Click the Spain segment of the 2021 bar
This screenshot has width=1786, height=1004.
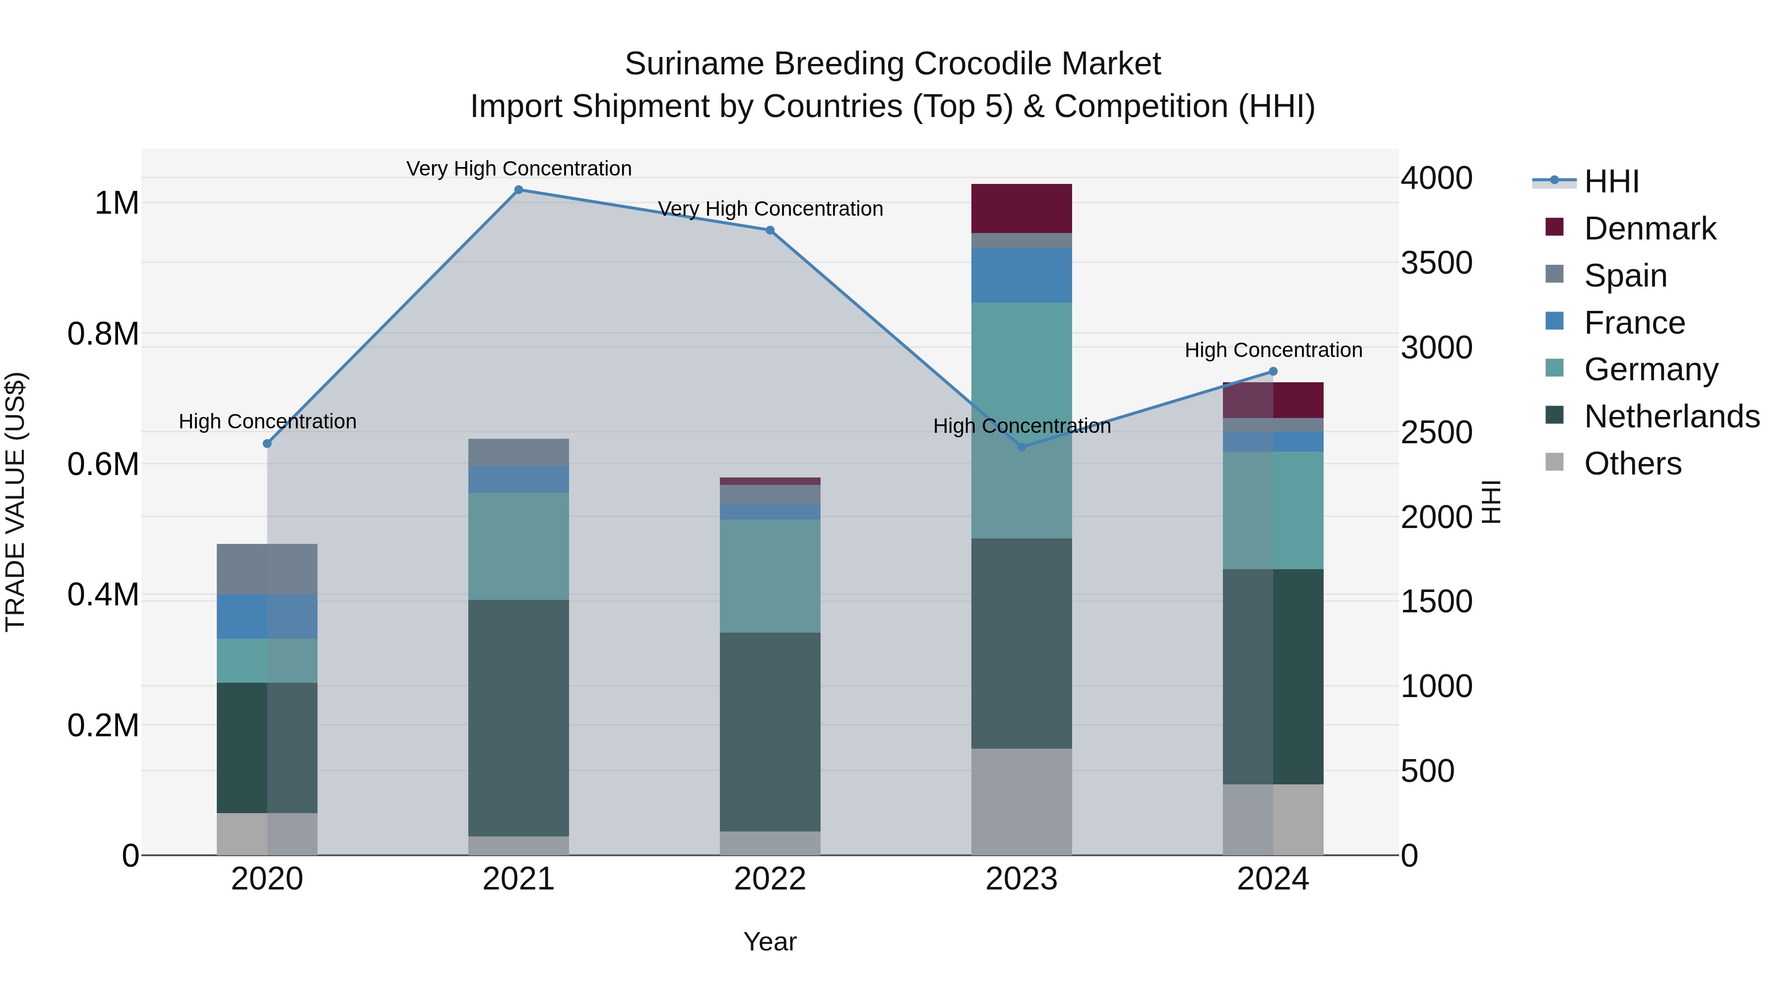tap(518, 453)
